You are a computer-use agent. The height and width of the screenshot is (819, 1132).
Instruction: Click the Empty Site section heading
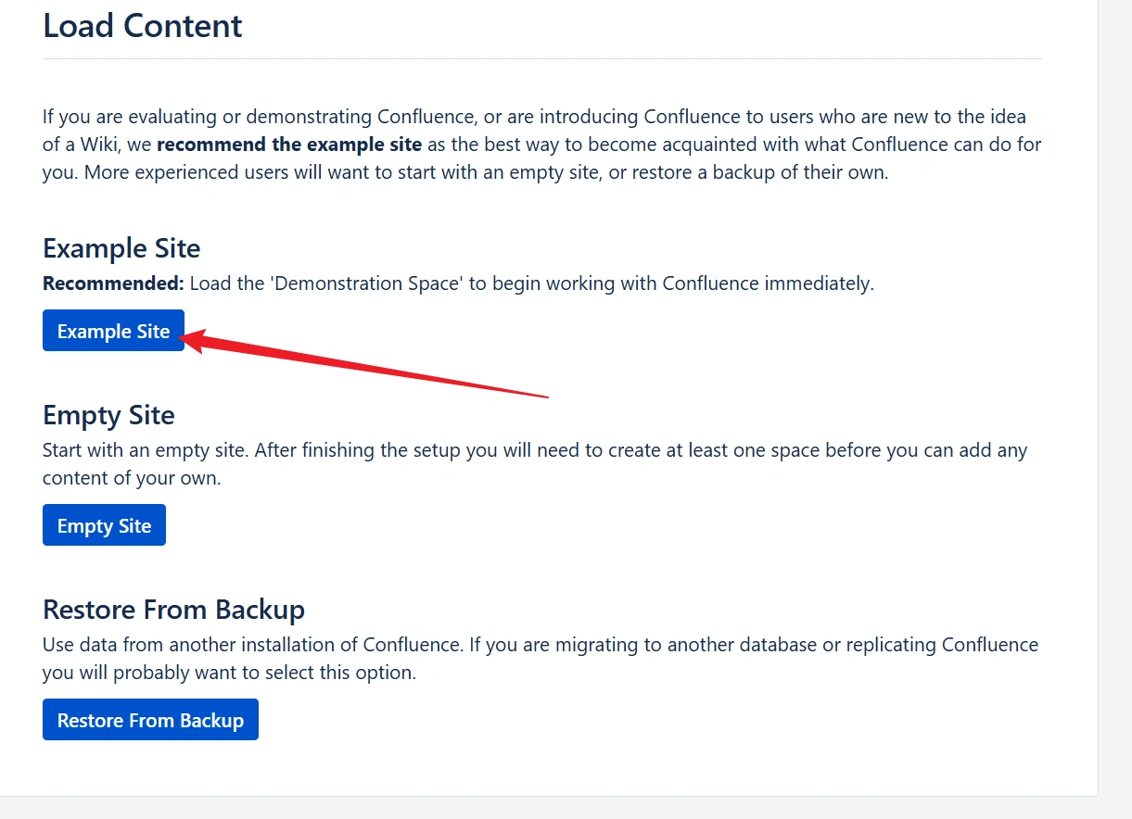pyautogui.click(x=108, y=415)
